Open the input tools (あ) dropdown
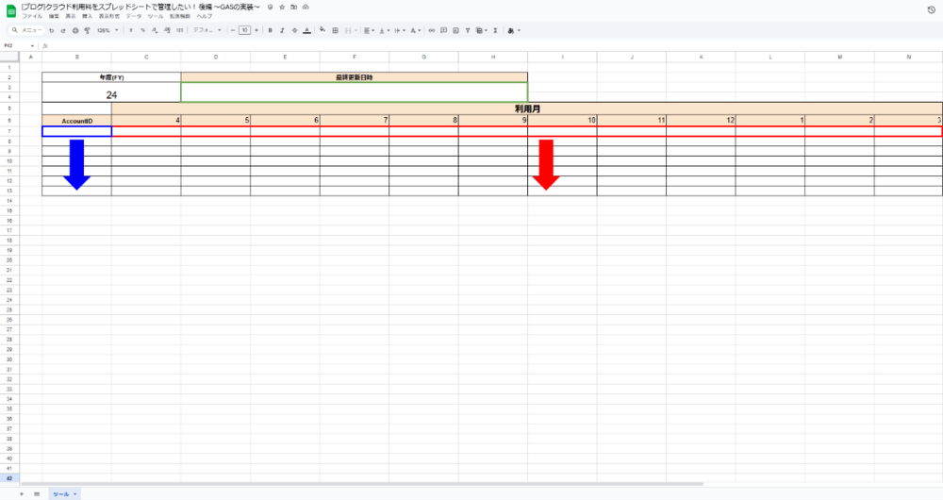Screen dimensions: 943x500 514,30
